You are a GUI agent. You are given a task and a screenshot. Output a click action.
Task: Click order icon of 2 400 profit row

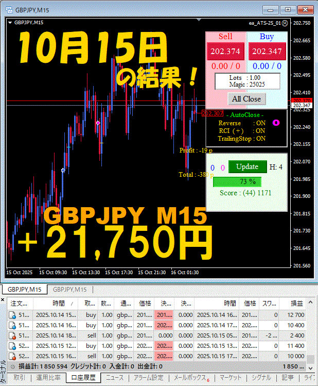coord(12,336)
